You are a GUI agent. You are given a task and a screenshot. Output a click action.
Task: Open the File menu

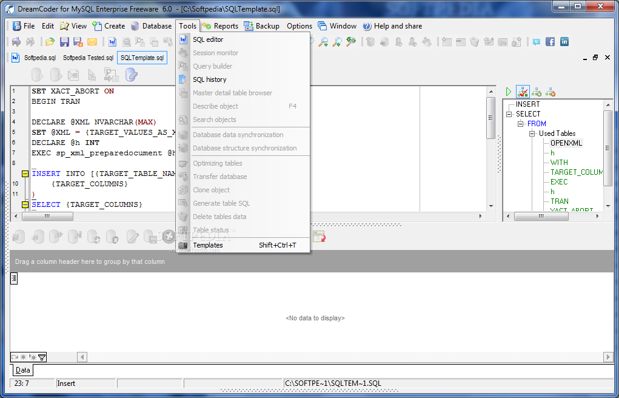coord(24,26)
